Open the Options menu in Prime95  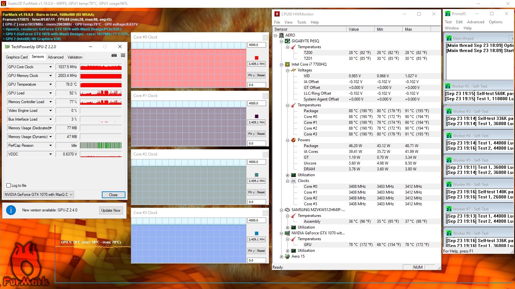[496, 22]
